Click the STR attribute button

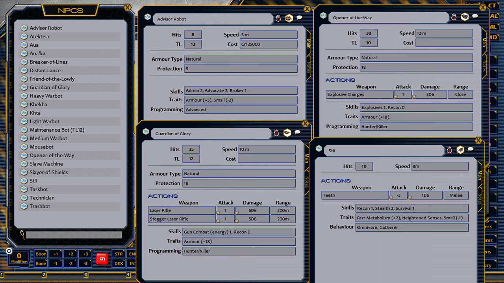click(x=119, y=254)
